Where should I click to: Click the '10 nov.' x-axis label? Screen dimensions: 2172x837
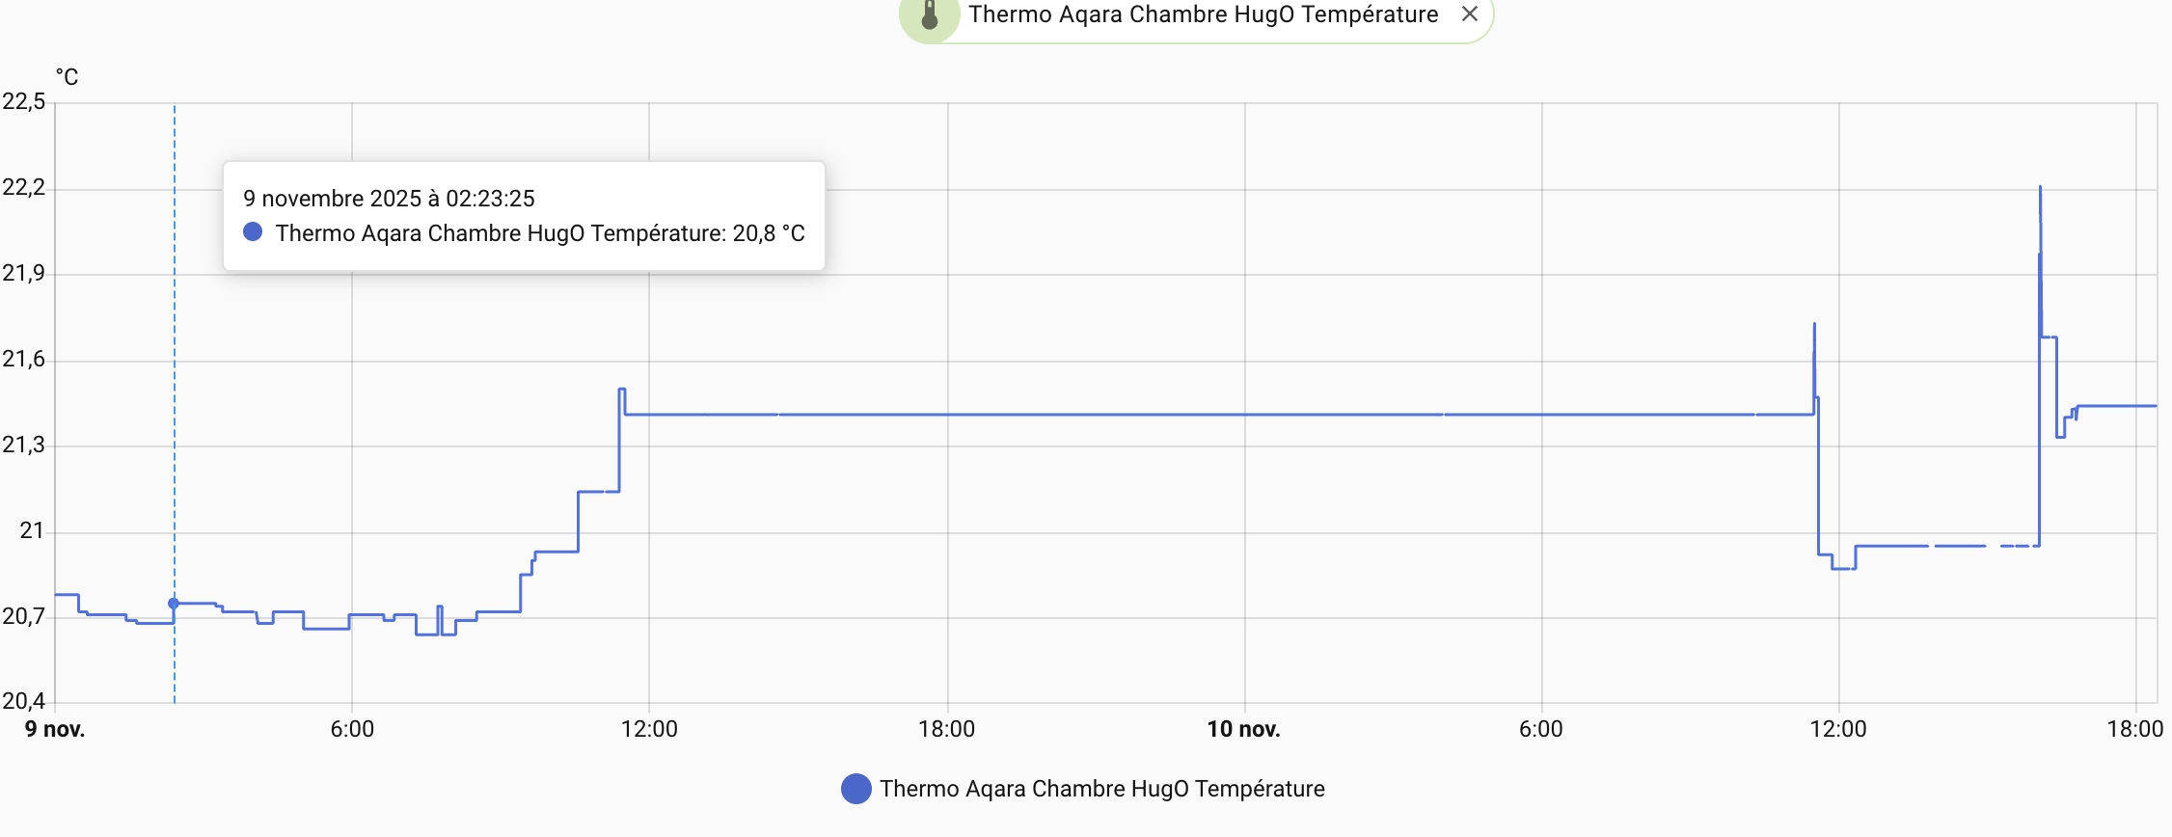pos(1243,729)
